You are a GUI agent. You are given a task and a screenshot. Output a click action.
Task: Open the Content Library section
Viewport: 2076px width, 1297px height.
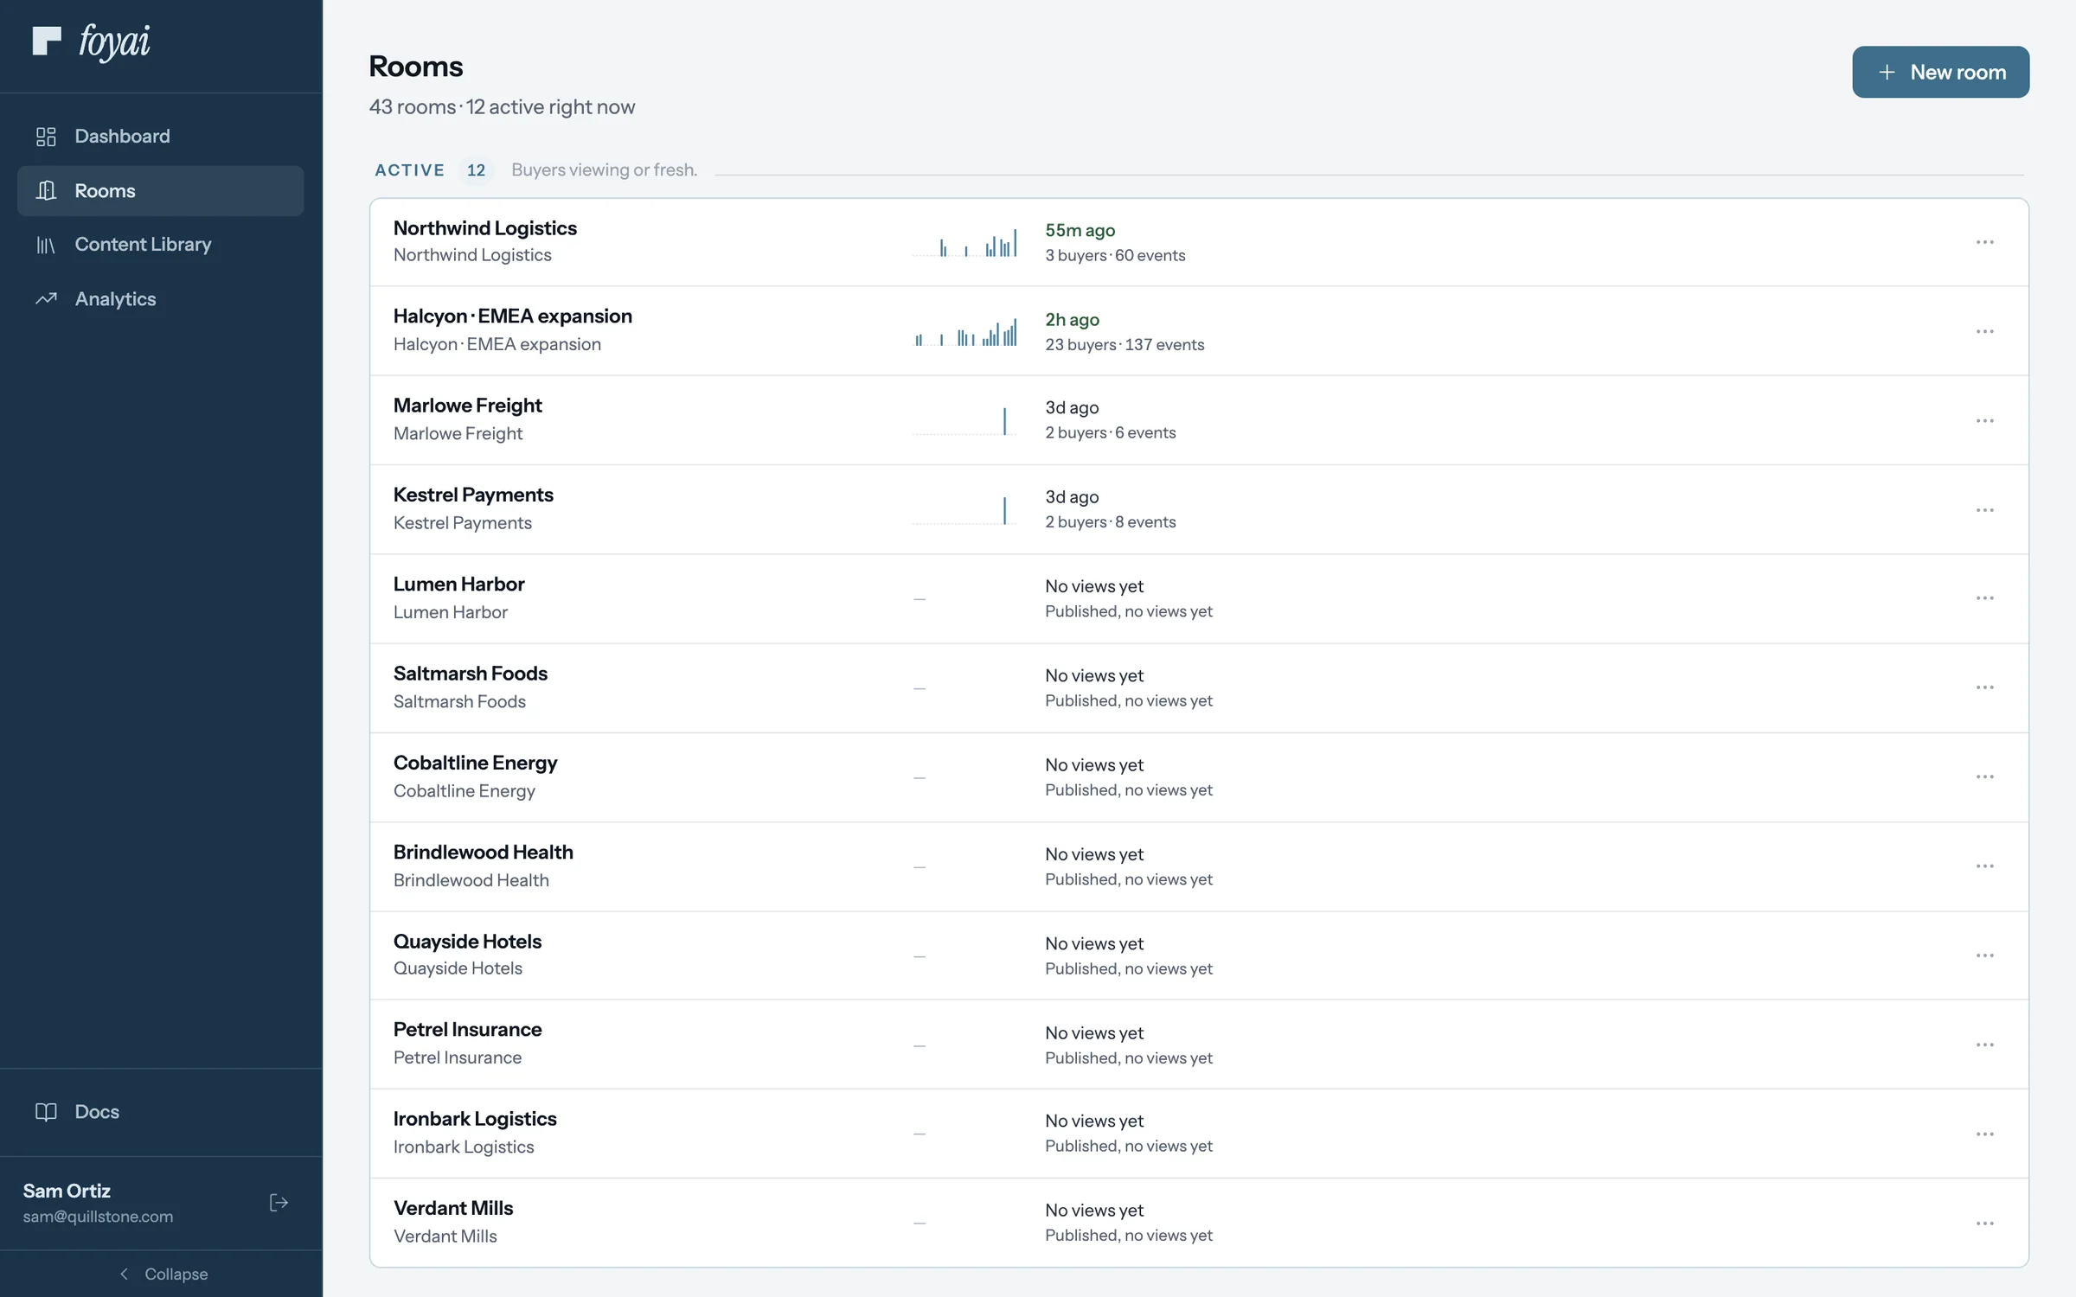click(160, 245)
